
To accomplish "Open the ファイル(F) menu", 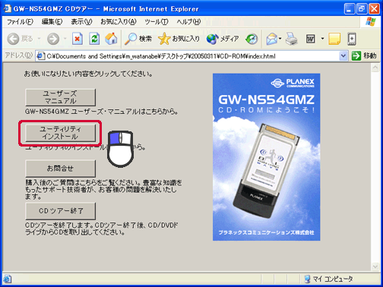I will tap(20, 22).
